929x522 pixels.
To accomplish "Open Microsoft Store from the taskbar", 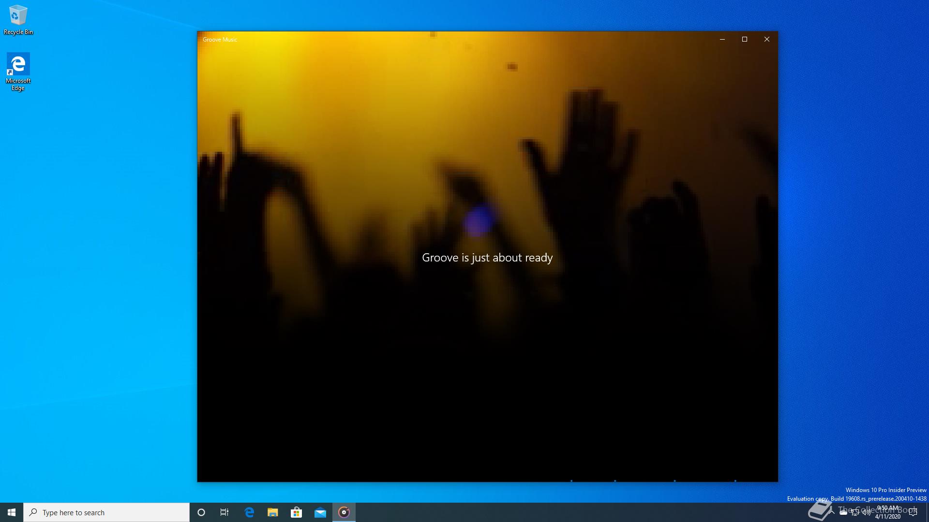I will coord(296,512).
